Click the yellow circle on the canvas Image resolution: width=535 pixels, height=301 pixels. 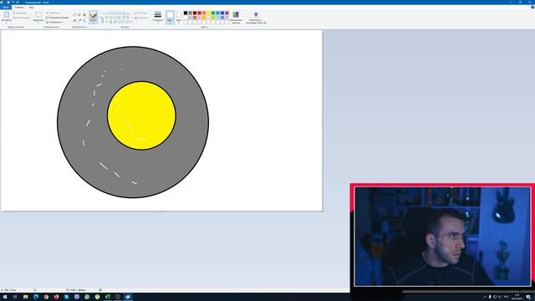[x=141, y=115]
